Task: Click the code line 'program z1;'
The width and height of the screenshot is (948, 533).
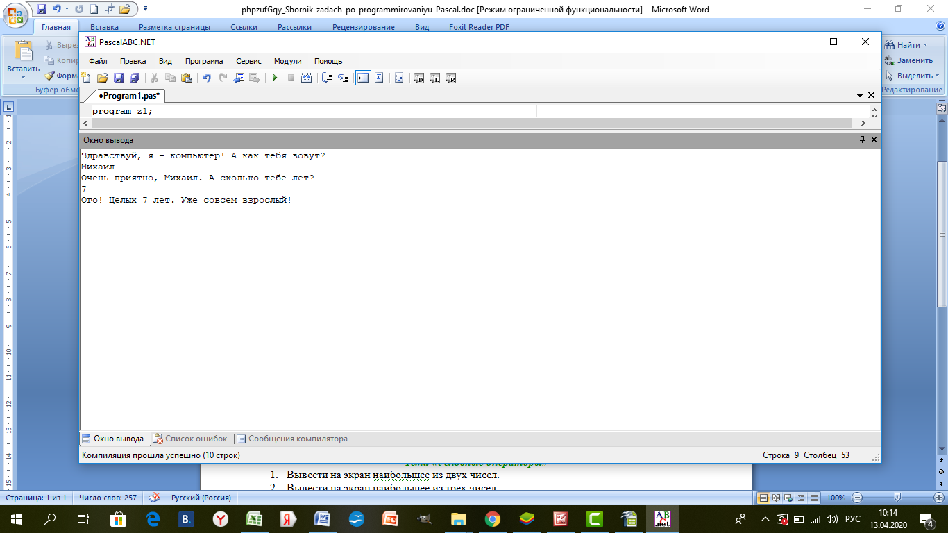Action: 121,111
